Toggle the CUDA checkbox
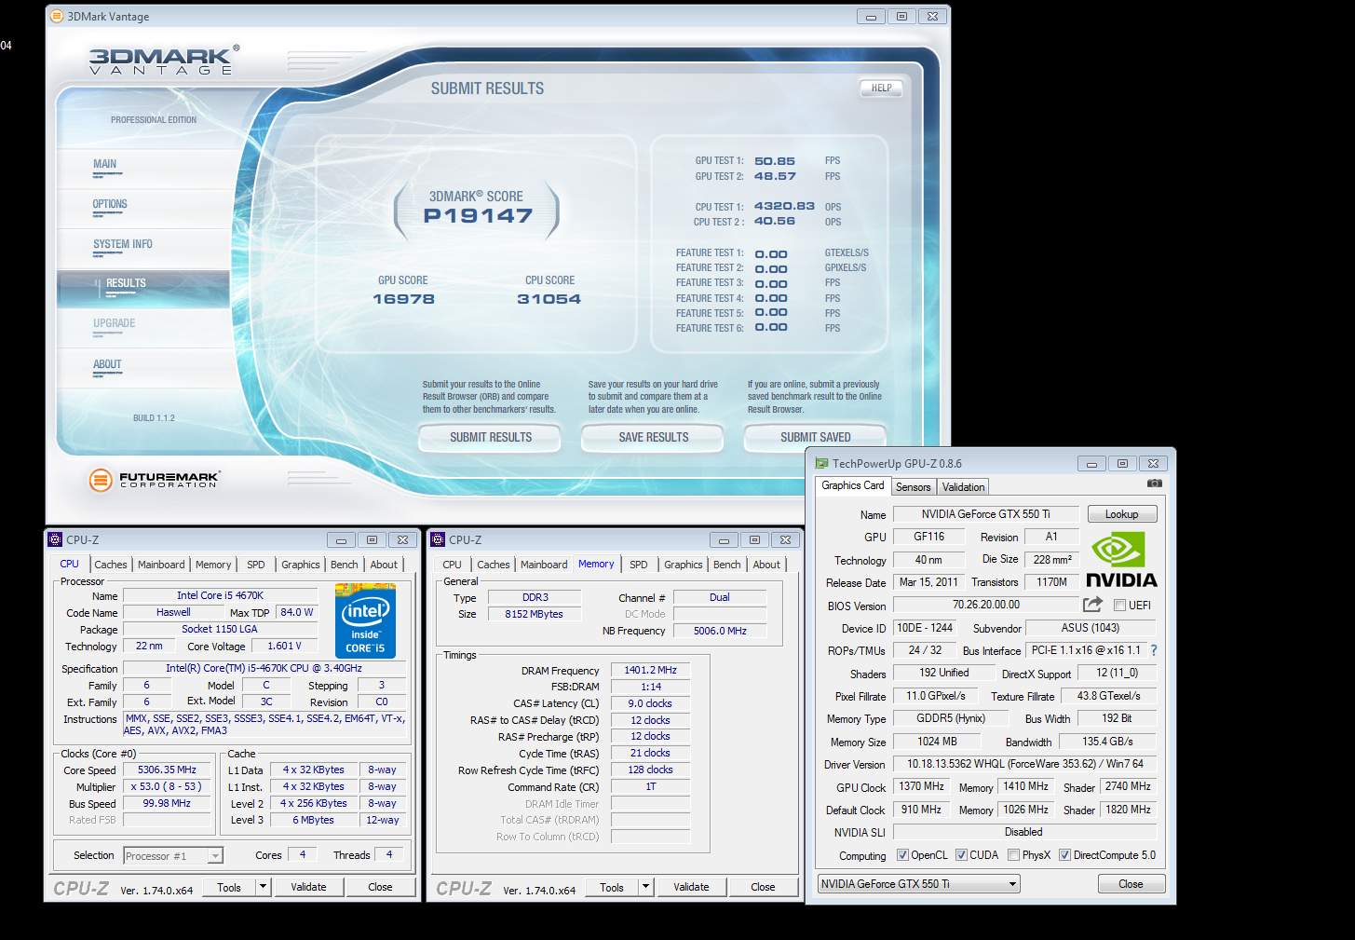Viewport: 1355px width, 940px height. [961, 855]
